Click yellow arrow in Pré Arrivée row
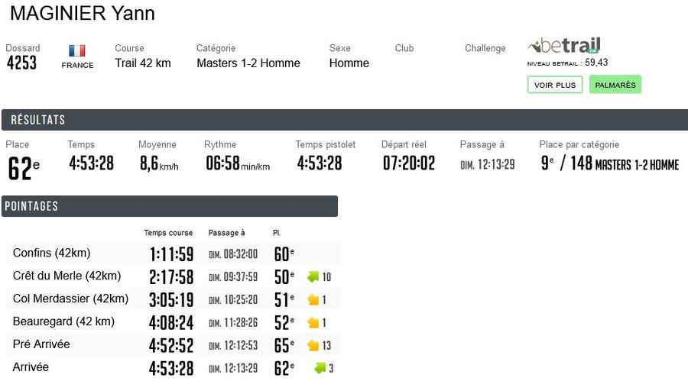Screen dimensions: 688x381 pyautogui.click(x=313, y=345)
